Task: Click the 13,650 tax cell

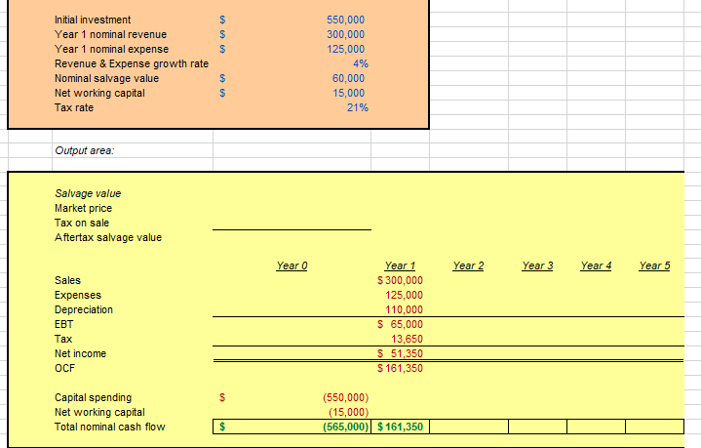Action: [x=407, y=340]
